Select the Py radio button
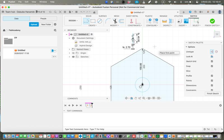The image size is (224, 140). pos(212,129)
